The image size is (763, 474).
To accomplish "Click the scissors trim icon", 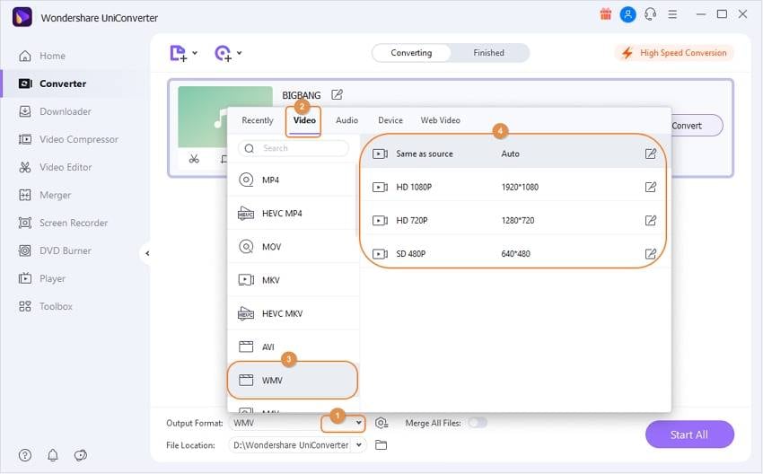I will pyautogui.click(x=194, y=159).
